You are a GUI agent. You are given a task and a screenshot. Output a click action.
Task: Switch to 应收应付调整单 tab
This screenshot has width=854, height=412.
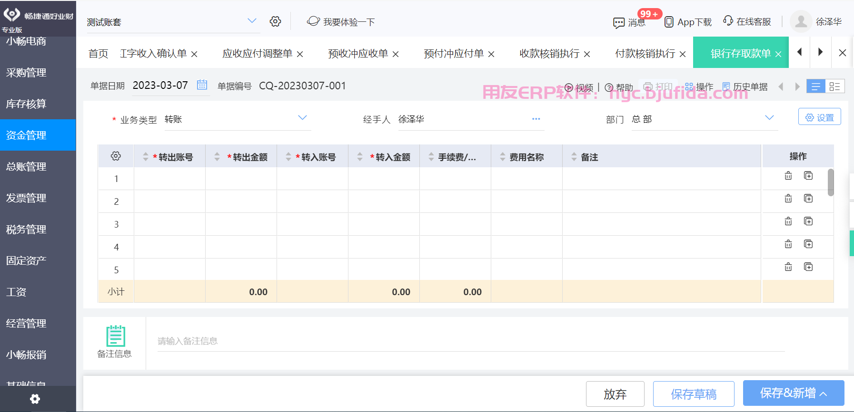pyautogui.click(x=258, y=54)
